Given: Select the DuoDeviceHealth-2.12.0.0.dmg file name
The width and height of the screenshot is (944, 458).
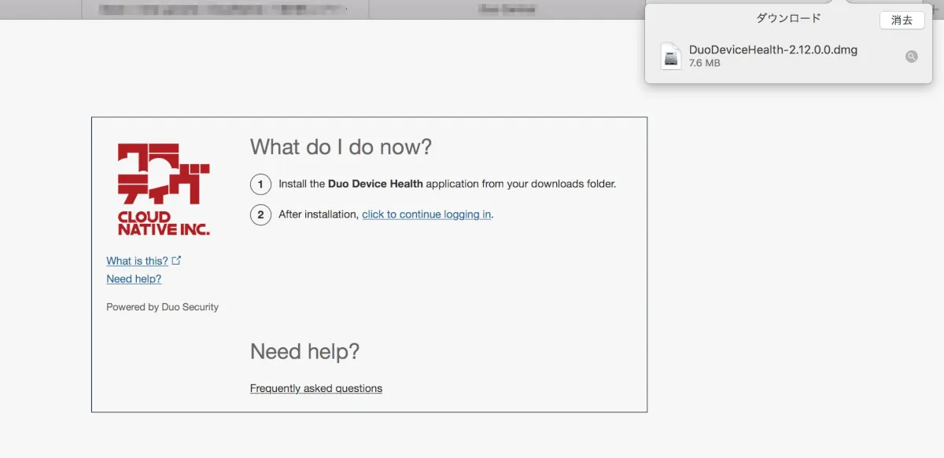Looking at the screenshot, I should tap(773, 49).
